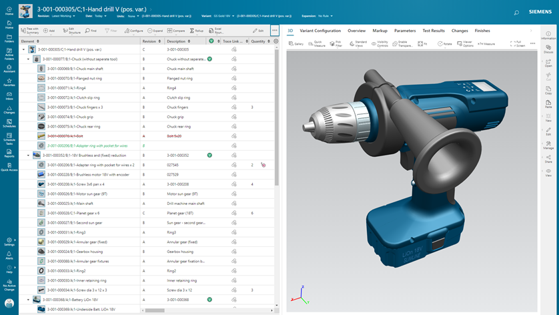Screen dimensions: 559x315
Task: Sort by the Revision column header
Action: (x=151, y=41)
